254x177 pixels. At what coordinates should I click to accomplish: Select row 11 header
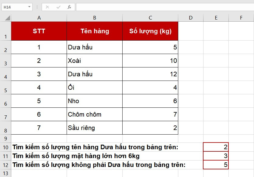click(x=5, y=156)
